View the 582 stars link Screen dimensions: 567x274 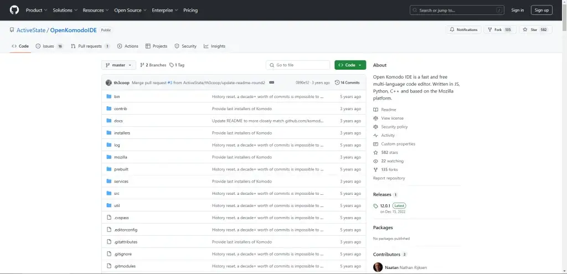(385, 153)
